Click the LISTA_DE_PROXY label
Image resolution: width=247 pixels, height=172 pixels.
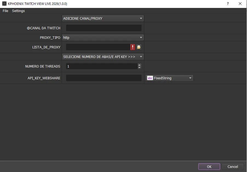pos(46,47)
